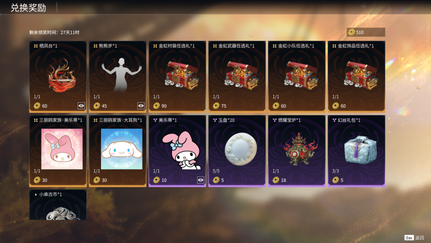
Task: Click the 兑换奖励 page title tab
Action: point(28,8)
